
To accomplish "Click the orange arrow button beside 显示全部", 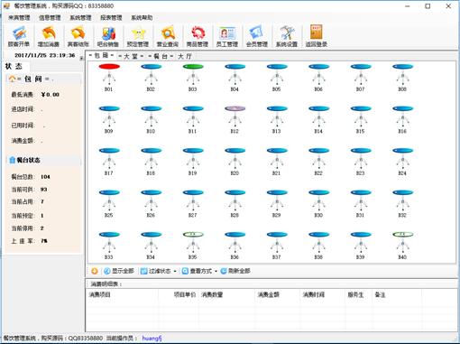I will click(x=95, y=271).
